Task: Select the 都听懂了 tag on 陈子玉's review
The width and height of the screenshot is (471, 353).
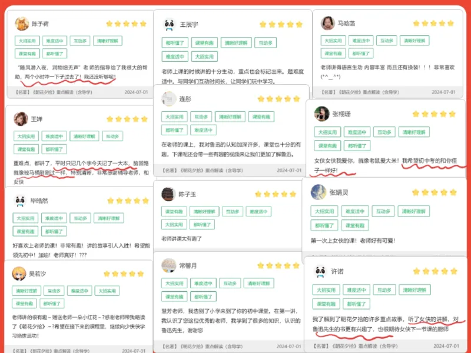Action: tap(202, 225)
